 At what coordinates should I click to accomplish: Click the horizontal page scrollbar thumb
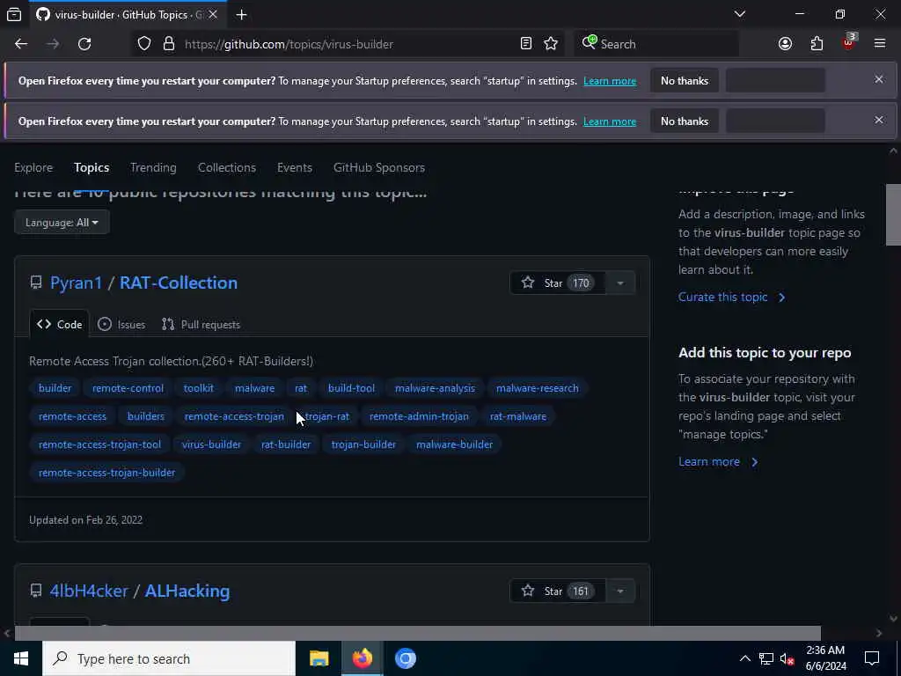click(x=418, y=633)
